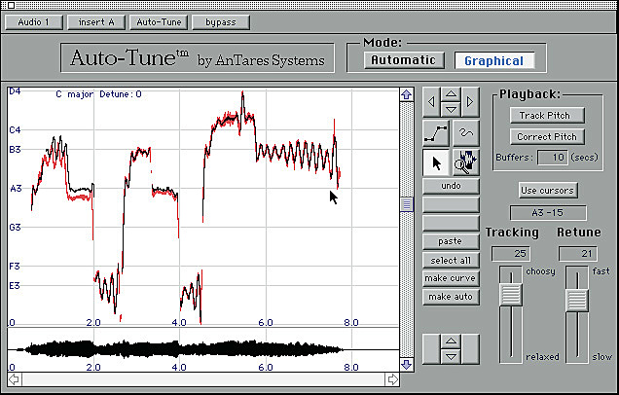
Task: Click the make auto button
Action: coord(451,297)
